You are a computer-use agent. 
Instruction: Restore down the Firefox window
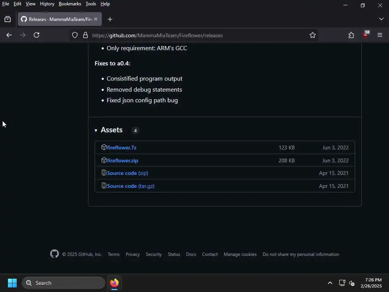[363, 5]
